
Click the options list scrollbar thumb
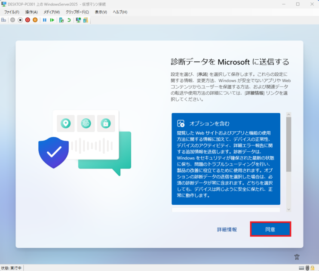point(288,145)
